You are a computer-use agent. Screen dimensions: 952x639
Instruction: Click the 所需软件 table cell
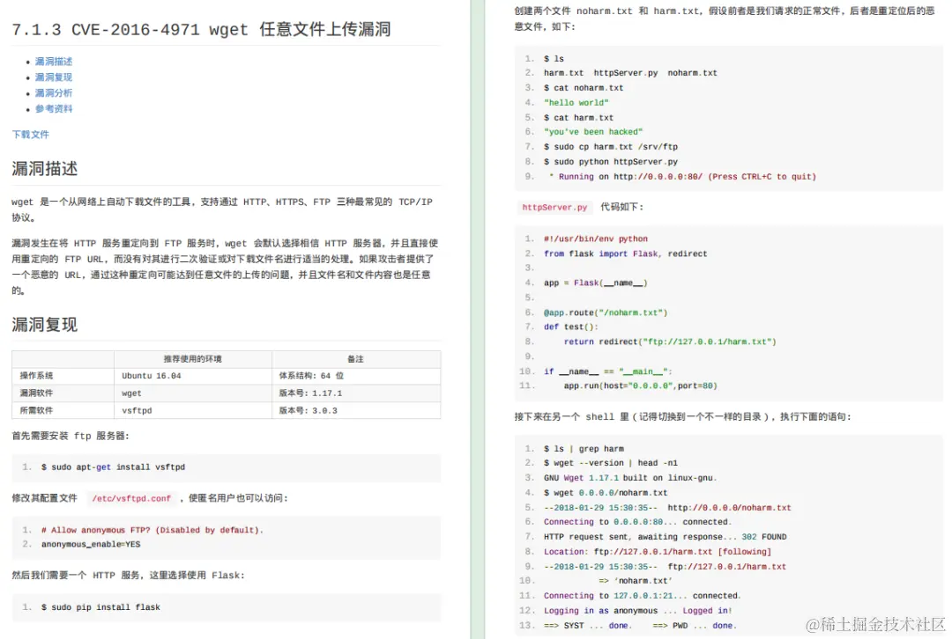point(63,410)
